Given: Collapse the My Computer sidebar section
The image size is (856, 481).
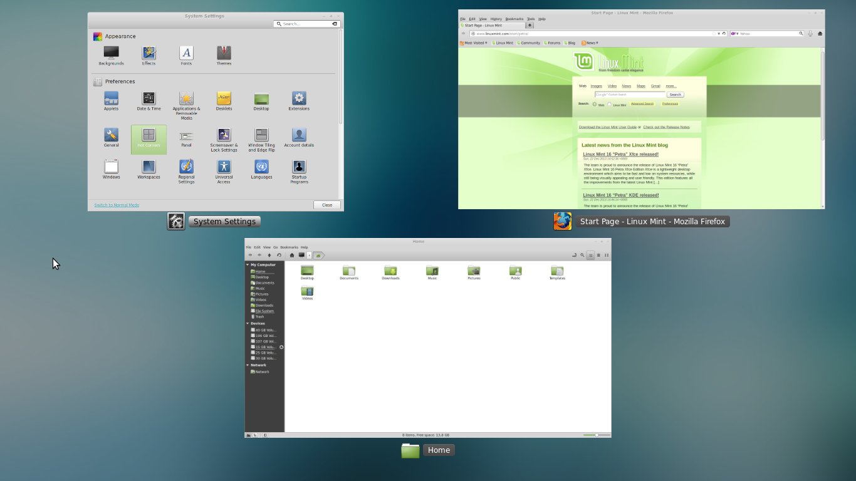Looking at the screenshot, I should (x=248, y=265).
